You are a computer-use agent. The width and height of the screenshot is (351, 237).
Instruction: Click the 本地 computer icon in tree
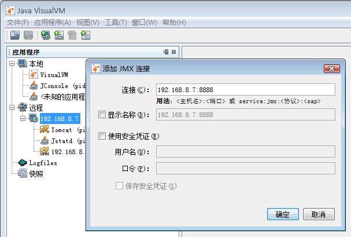23,64
